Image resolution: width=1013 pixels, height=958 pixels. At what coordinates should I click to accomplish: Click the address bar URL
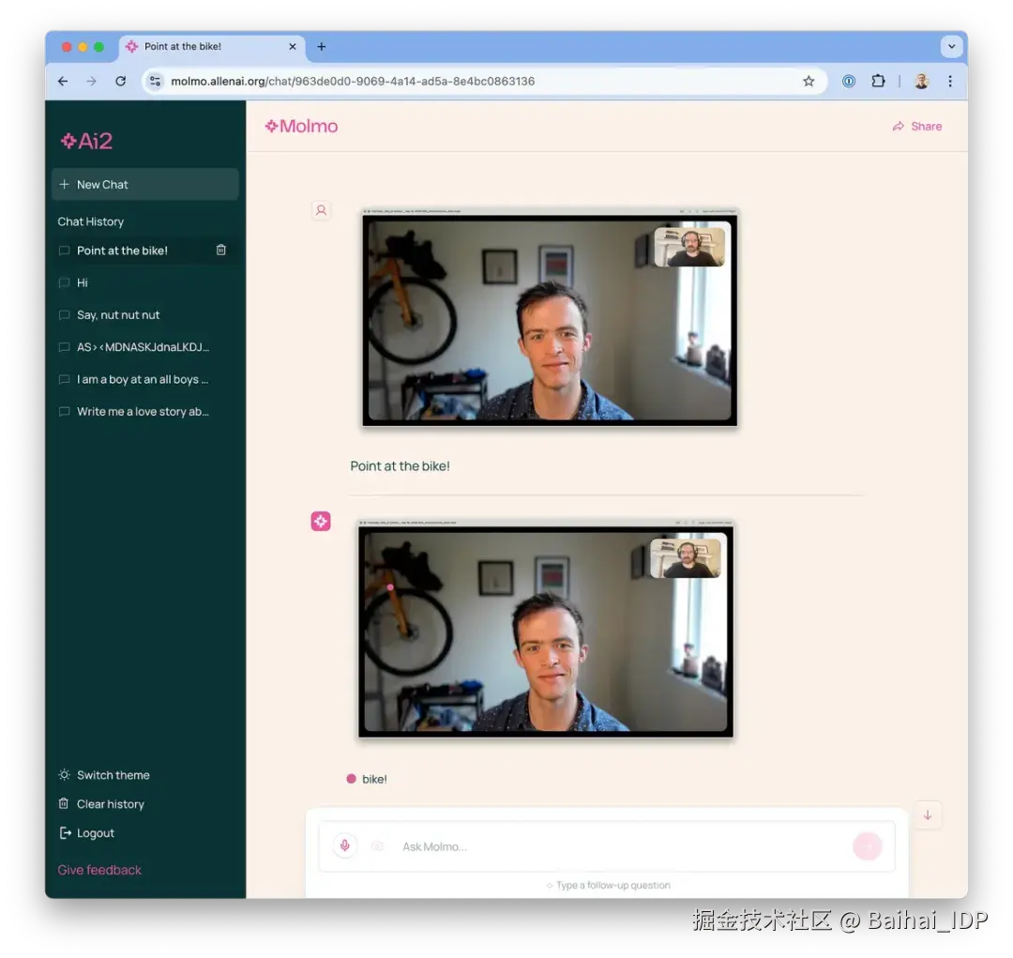(x=353, y=82)
